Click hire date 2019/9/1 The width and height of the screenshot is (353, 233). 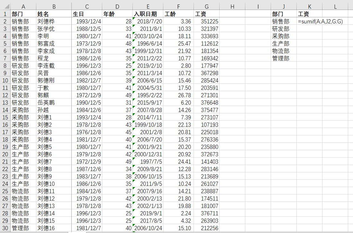[x=151, y=213]
